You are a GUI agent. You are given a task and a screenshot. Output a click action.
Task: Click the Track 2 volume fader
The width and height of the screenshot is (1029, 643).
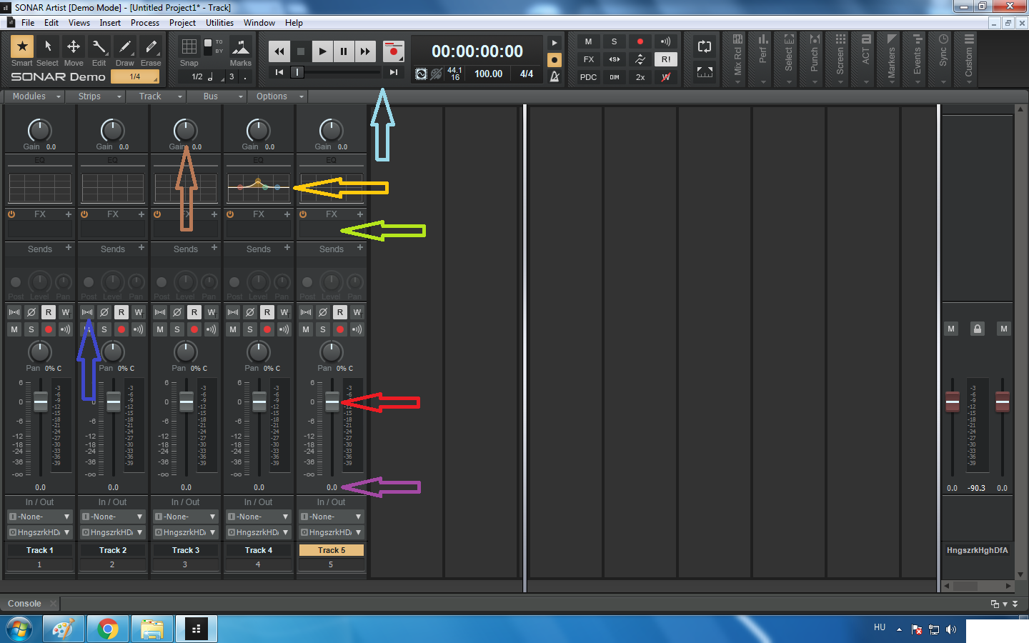point(114,402)
